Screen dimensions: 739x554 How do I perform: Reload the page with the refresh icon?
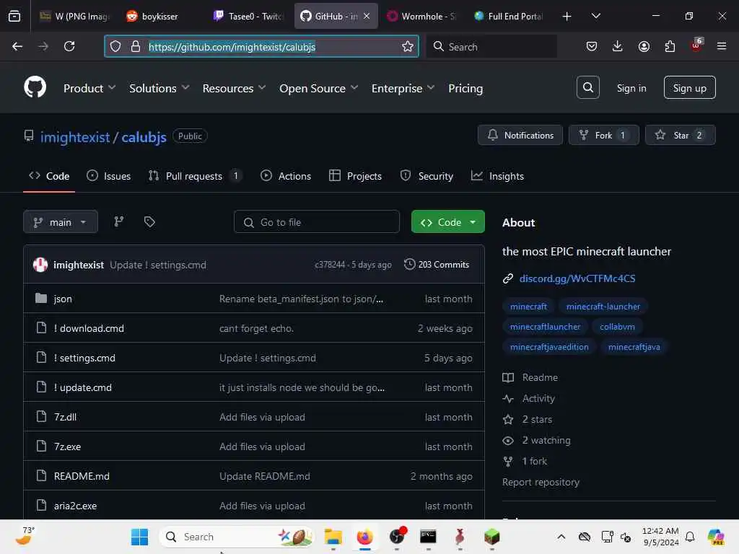point(69,46)
